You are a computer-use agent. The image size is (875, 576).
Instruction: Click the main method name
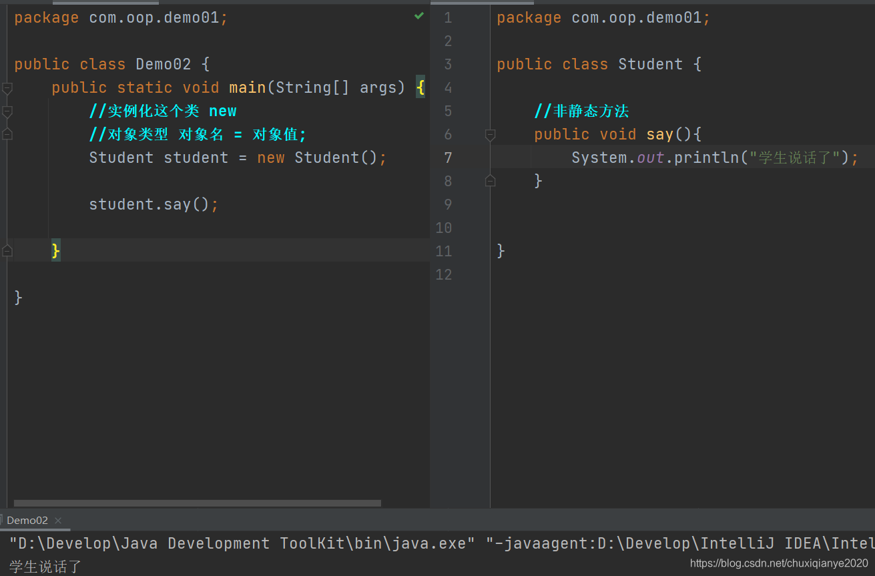(x=248, y=87)
